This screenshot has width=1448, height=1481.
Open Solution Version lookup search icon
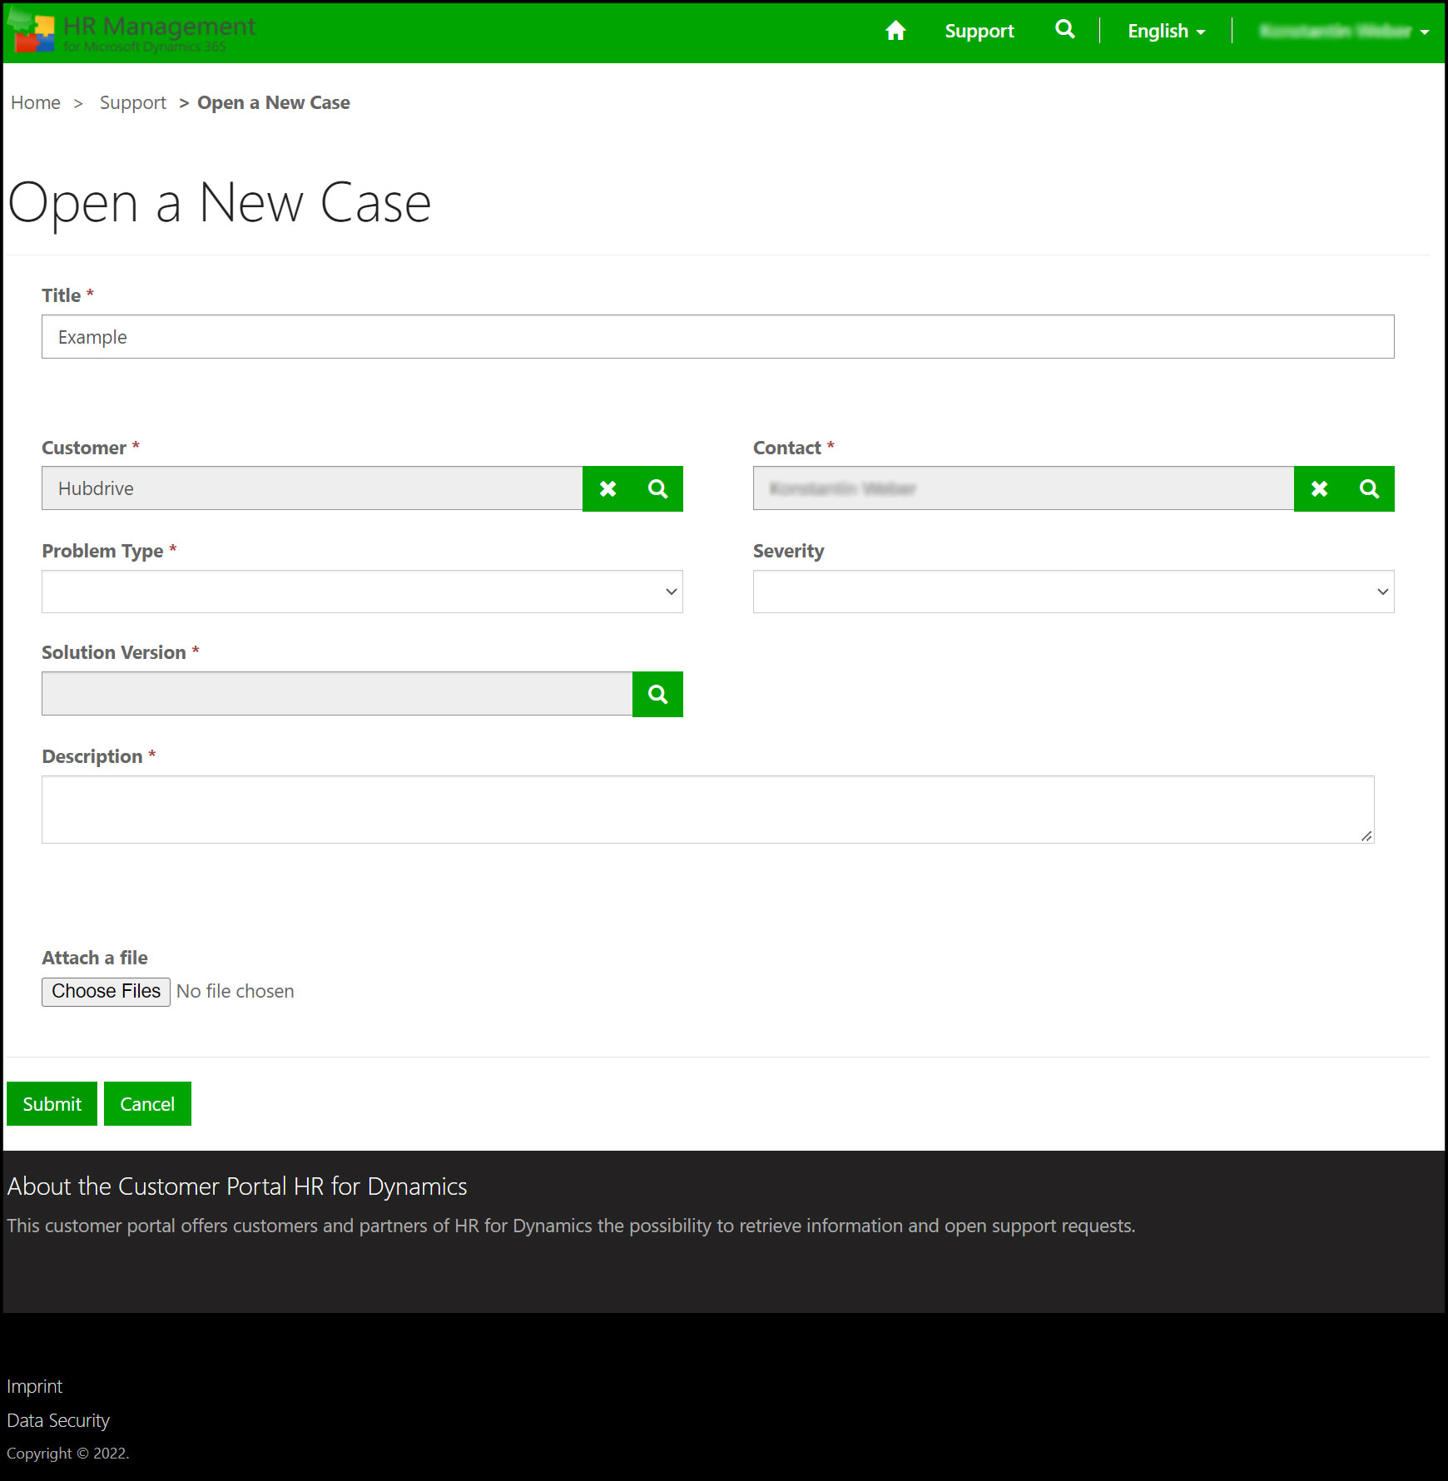[x=657, y=695]
